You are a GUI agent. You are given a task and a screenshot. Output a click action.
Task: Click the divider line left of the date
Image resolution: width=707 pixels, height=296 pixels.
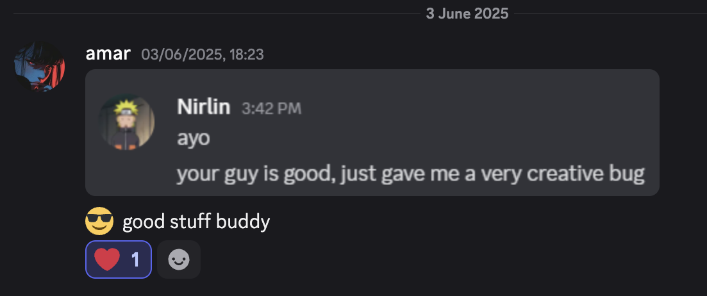[x=217, y=14]
